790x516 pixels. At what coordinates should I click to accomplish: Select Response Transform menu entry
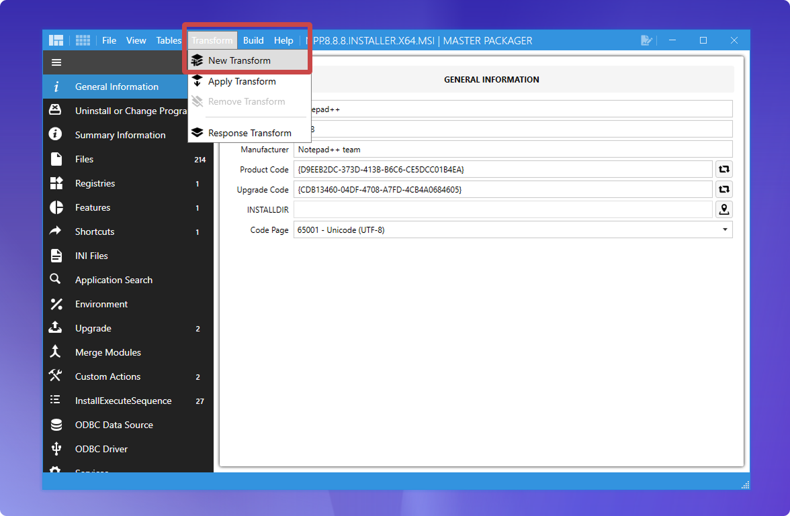[249, 133]
